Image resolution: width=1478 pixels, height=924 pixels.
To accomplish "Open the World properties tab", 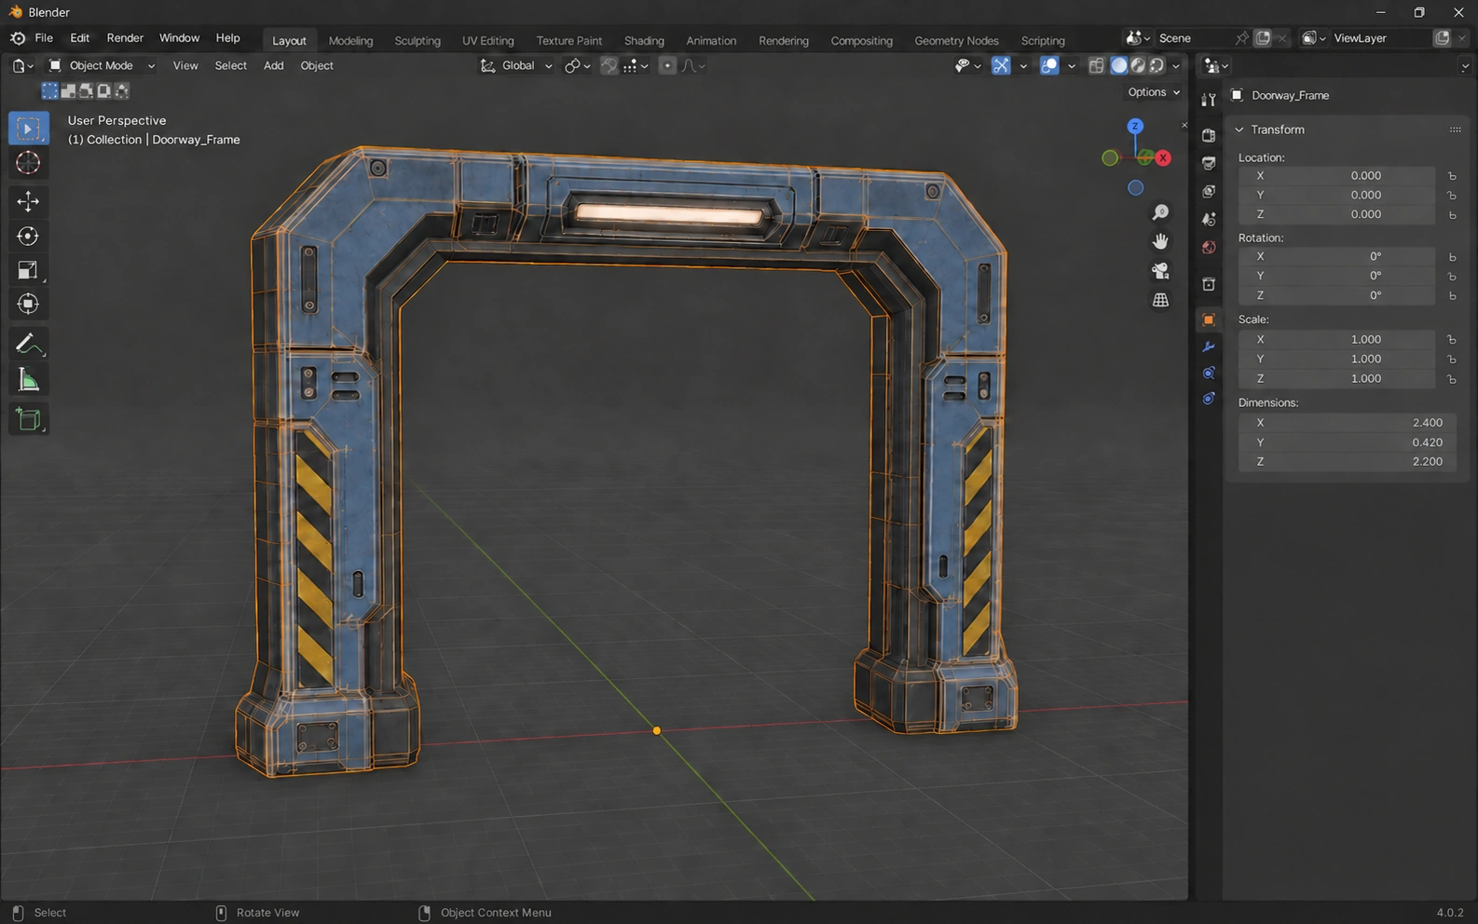I will click(x=1209, y=248).
